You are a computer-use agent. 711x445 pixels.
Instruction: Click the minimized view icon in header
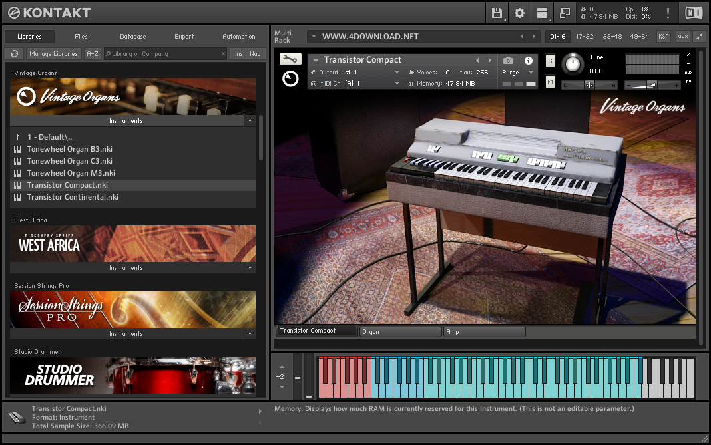[565, 13]
